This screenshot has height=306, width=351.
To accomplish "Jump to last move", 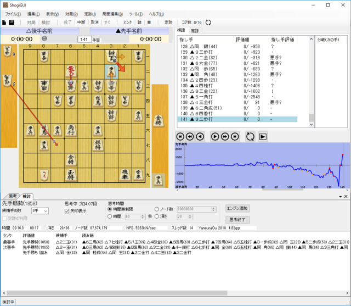I will coord(235,137).
